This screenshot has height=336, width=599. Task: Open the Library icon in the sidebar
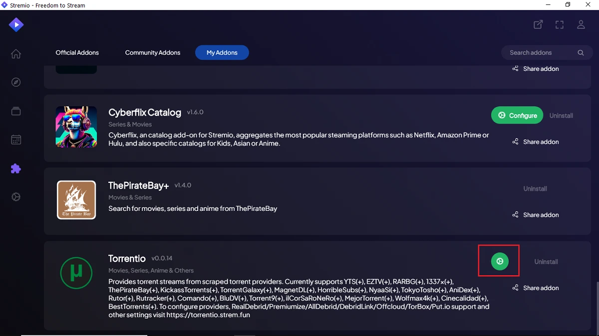pyautogui.click(x=16, y=111)
